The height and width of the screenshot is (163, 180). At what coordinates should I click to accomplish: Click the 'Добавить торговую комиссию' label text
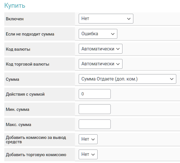coord(36,155)
